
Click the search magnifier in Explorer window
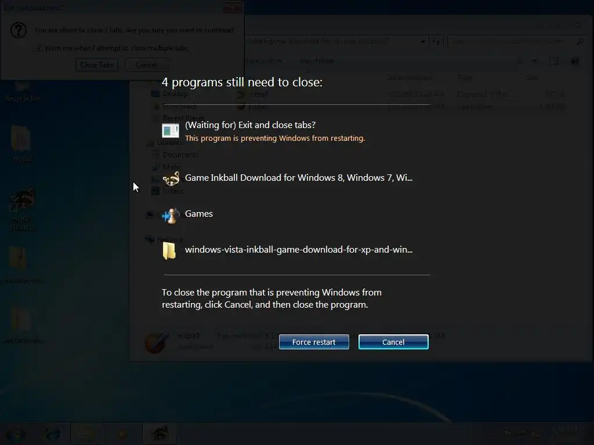[x=580, y=41]
